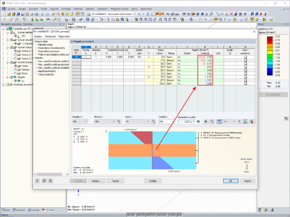Click the RF-LAMINATE button in the side panel
Screen dimensions: 290x217
[273, 95]
